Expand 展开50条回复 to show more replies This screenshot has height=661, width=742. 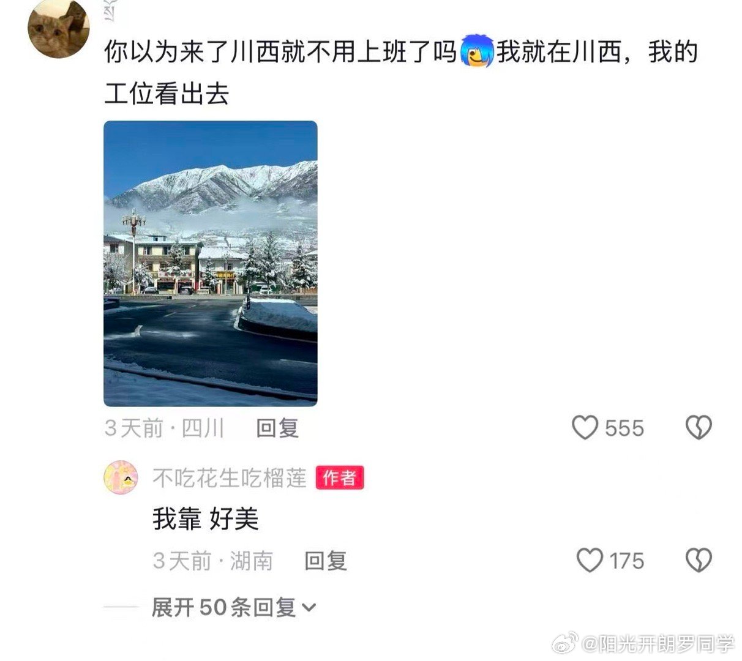[233, 608]
